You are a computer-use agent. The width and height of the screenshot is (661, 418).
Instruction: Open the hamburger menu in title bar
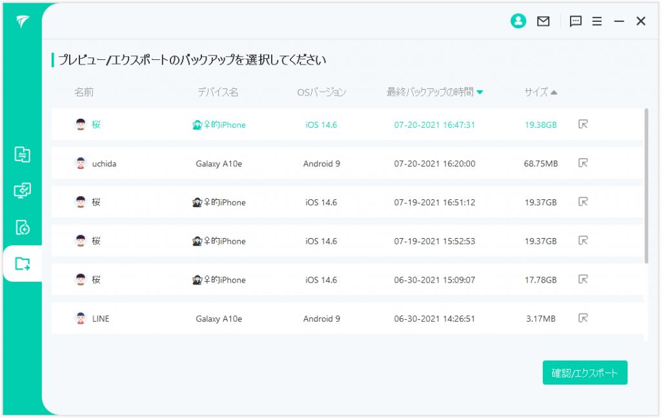[597, 21]
